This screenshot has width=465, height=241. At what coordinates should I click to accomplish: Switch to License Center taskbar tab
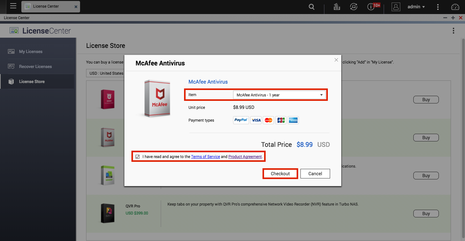coord(51,7)
